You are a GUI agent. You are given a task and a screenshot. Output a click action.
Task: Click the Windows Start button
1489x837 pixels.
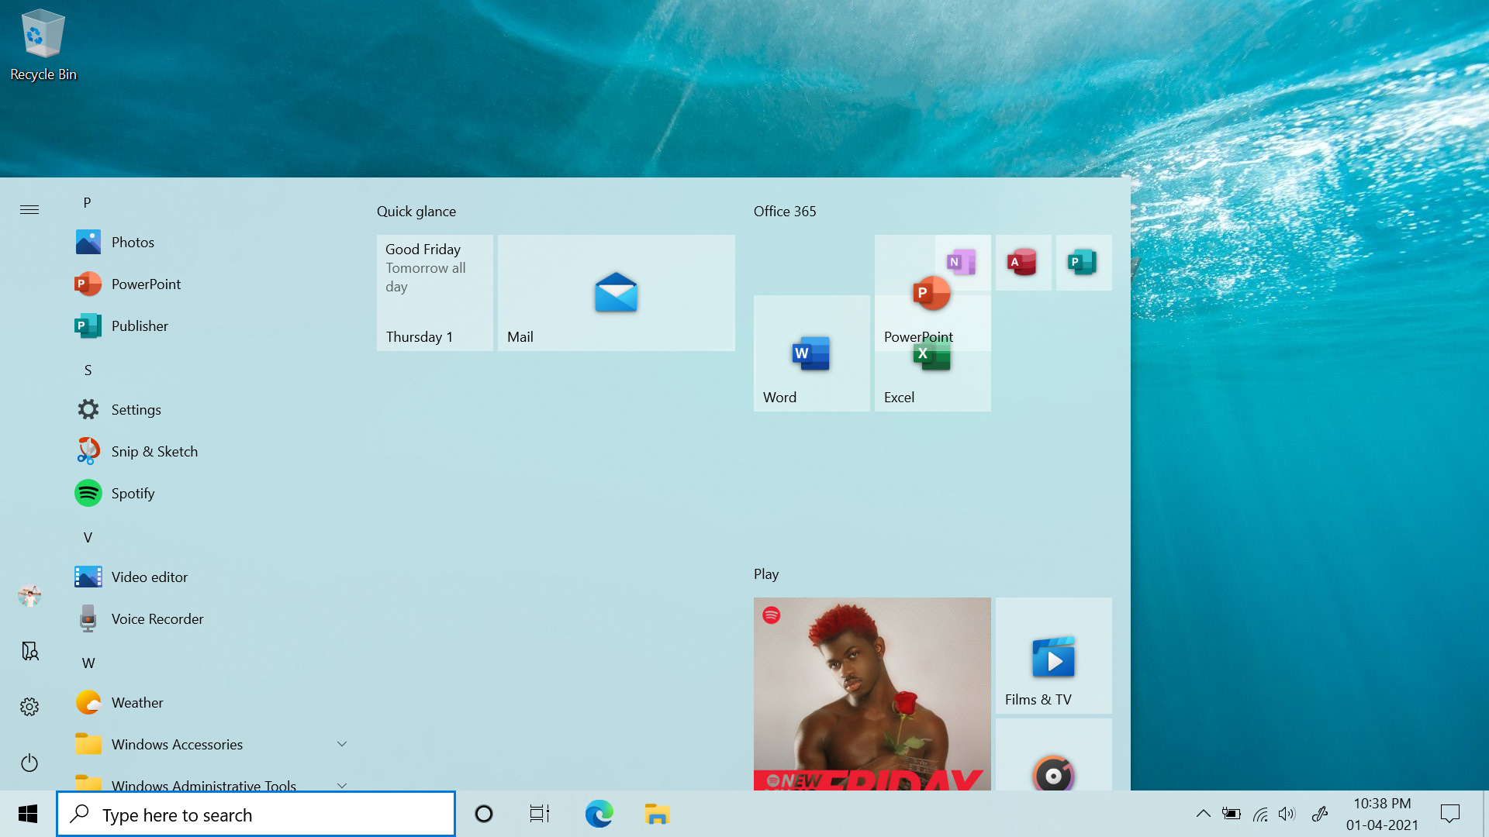pyautogui.click(x=28, y=814)
